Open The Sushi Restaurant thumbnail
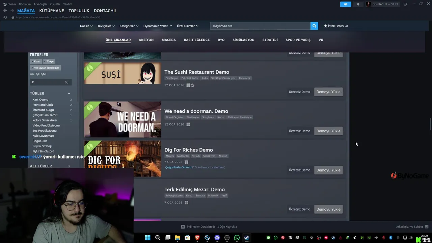The width and height of the screenshot is (432, 243). pyautogui.click(x=122, y=73)
